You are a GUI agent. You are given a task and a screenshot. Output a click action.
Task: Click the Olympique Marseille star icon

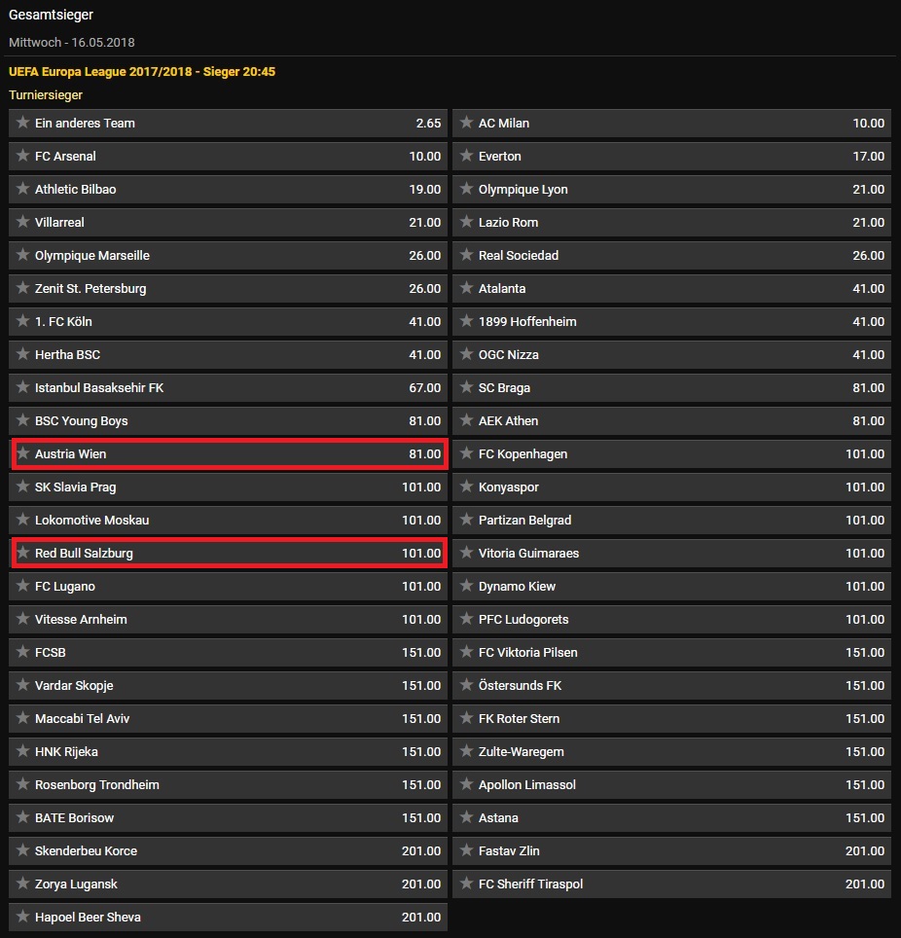(22, 255)
